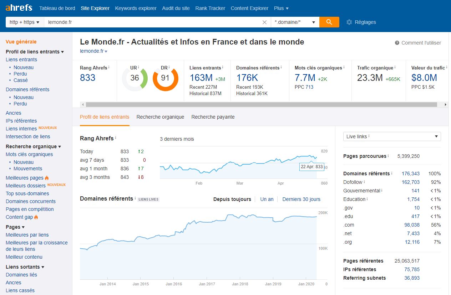Click info icon next to Mots clés organiques

[x=344, y=67]
